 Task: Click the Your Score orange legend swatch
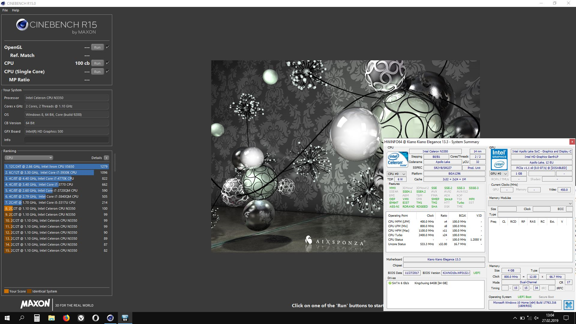click(x=6, y=291)
